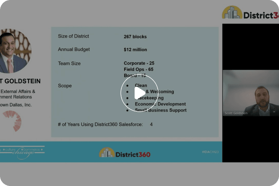Click the Scott Goldstein webcam thumbnail

251,93
